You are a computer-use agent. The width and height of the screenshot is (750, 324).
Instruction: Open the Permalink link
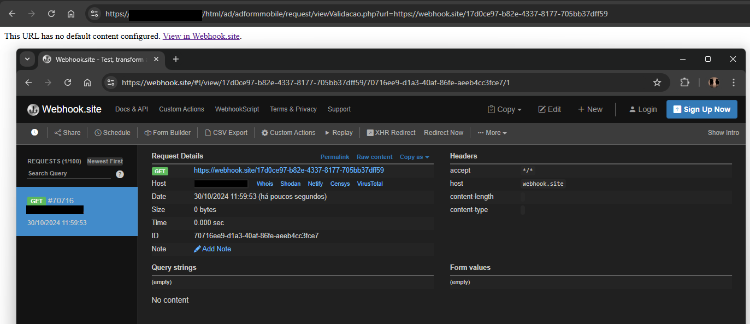coord(335,157)
